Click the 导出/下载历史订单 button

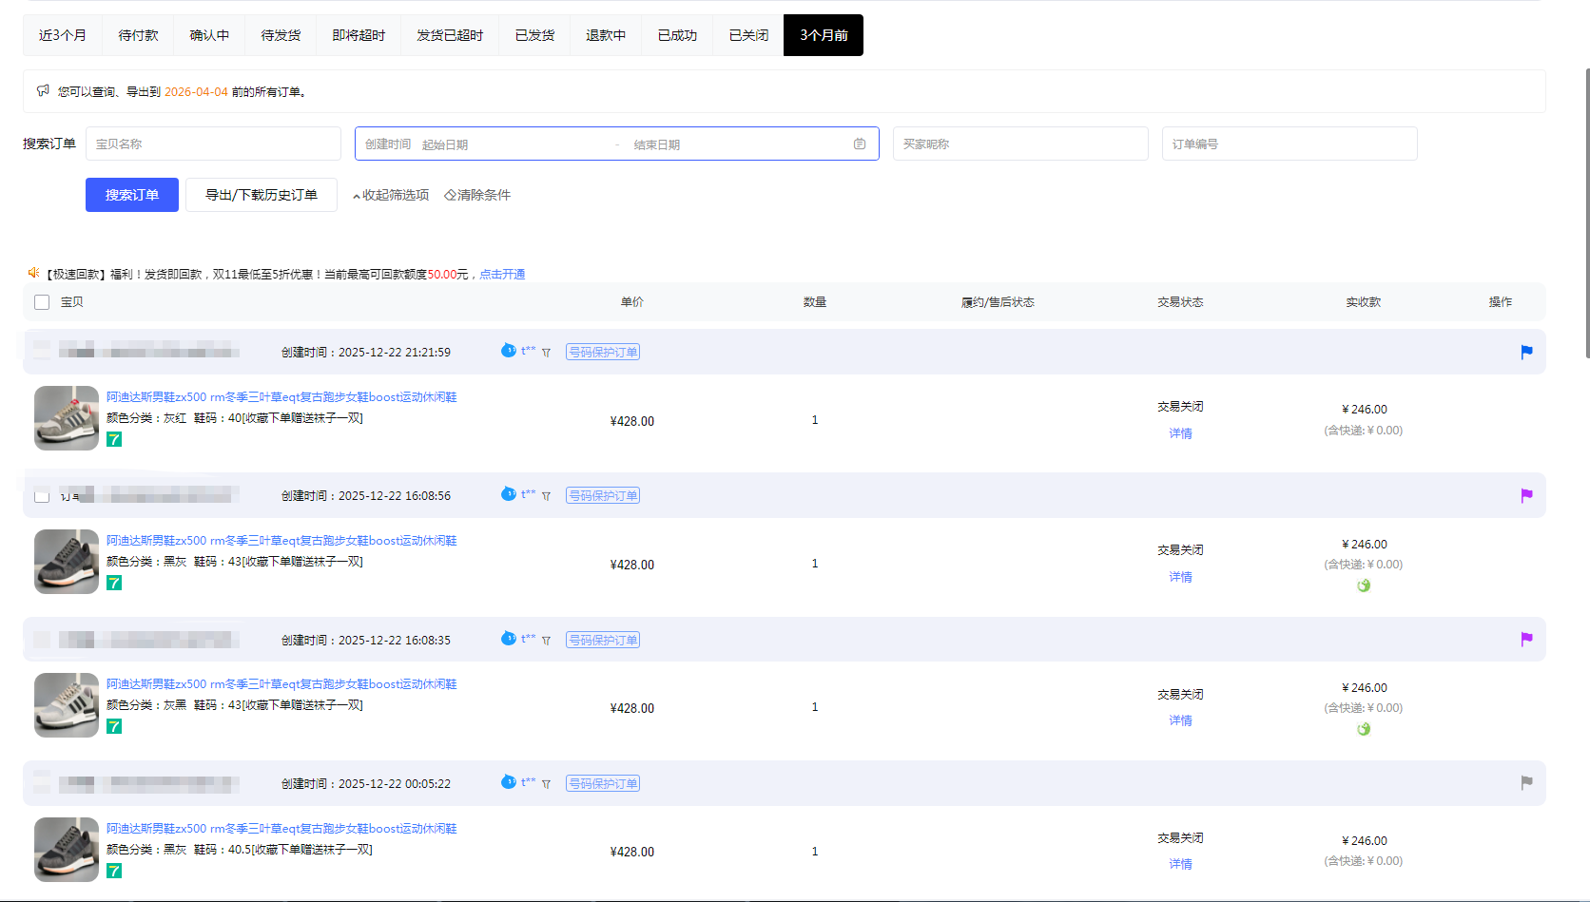click(x=262, y=195)
